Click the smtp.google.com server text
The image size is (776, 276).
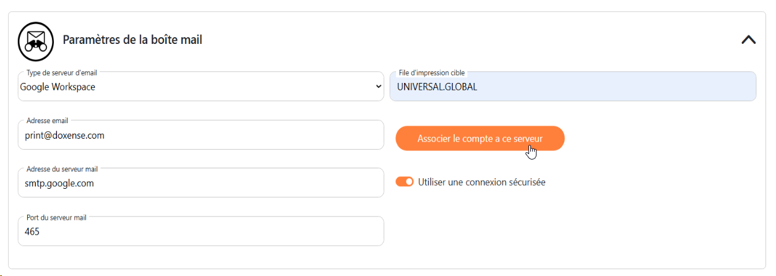(x=59, y=184)
